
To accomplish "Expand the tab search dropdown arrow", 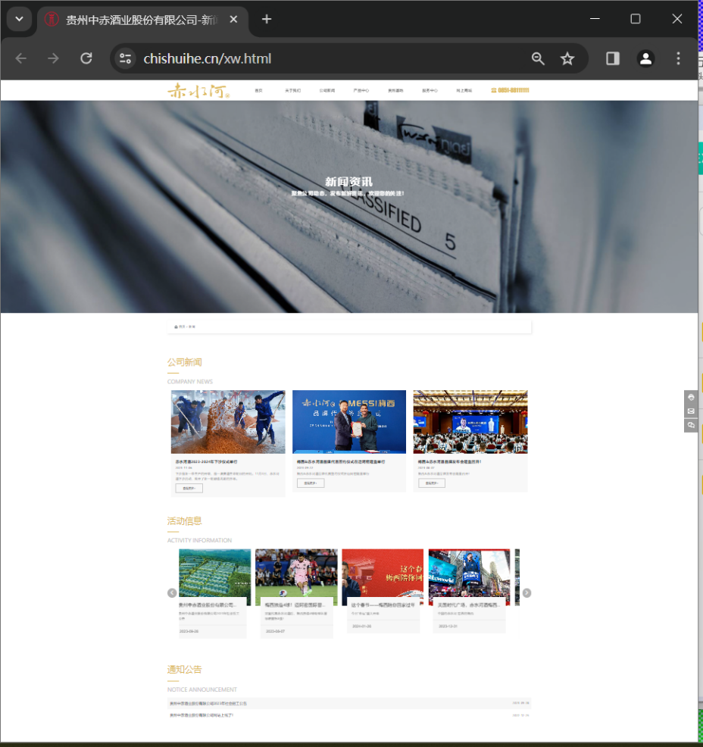I will [19, 19].
